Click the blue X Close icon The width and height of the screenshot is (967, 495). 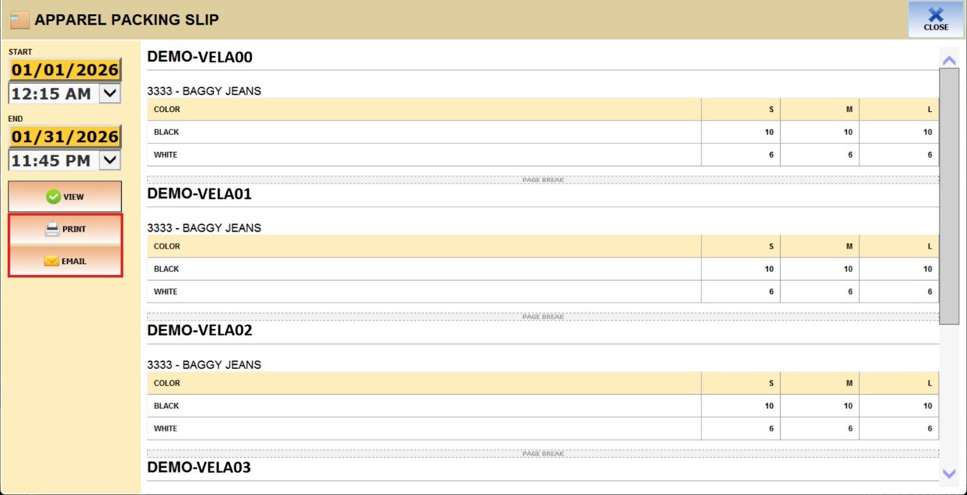(x=935, y=15)
